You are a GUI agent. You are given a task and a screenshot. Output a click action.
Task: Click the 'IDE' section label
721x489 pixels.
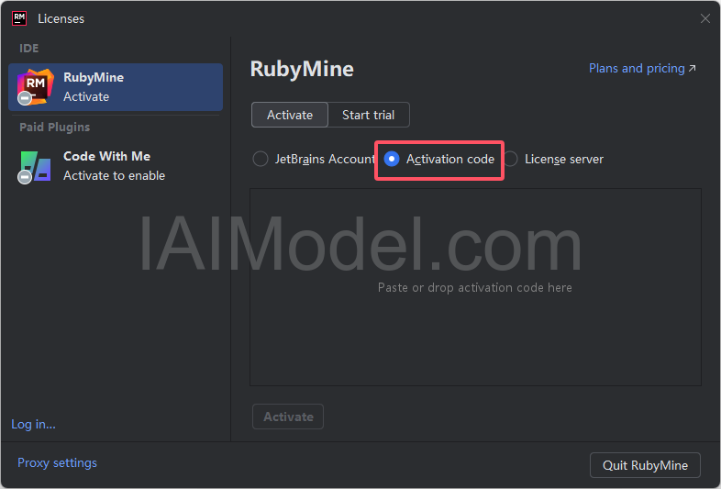29,48
